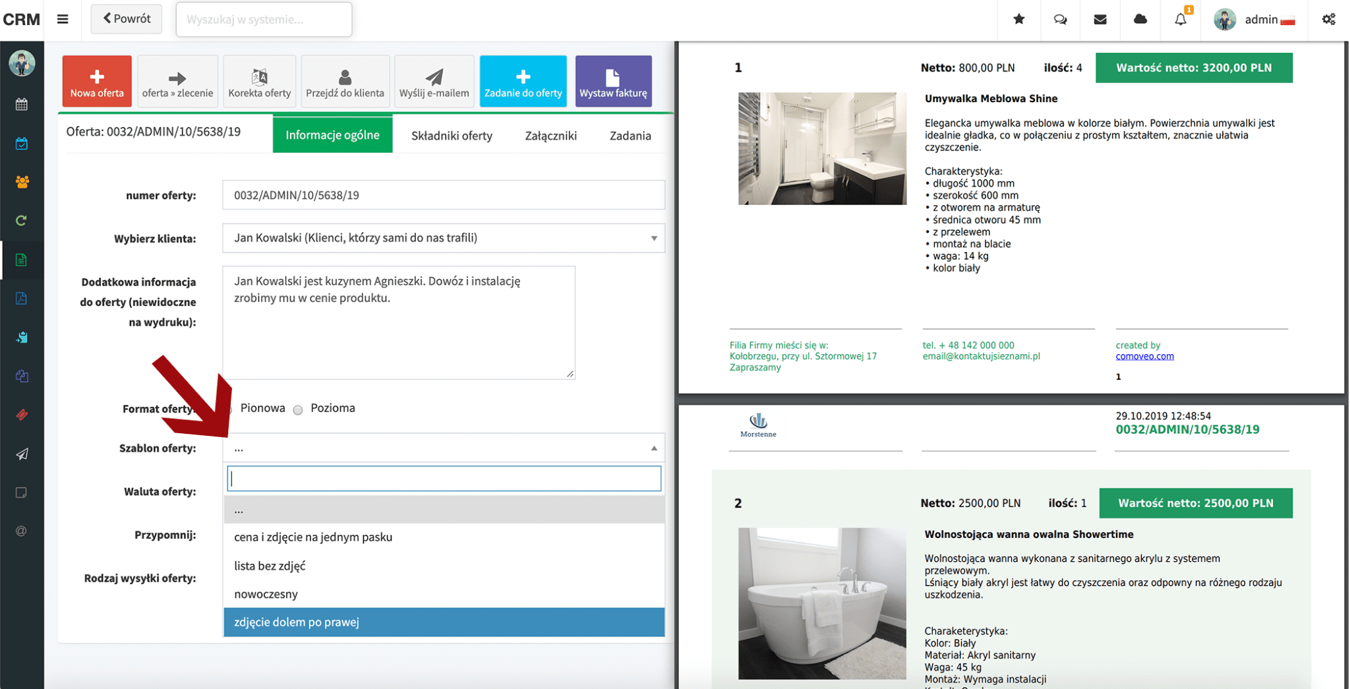Click the green refresh icon in sidebar
The height and width of the screenshot is (689, 1350).
coord(22,220)
